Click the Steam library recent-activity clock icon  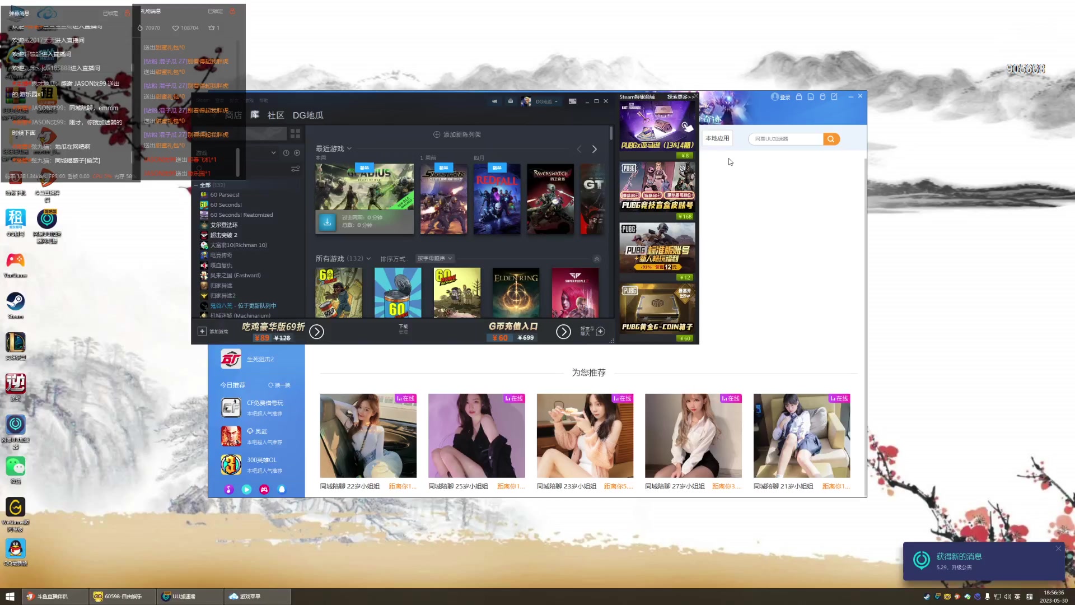point(286,153)
